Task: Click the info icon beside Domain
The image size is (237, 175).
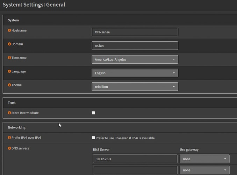Action: (9, 44)
